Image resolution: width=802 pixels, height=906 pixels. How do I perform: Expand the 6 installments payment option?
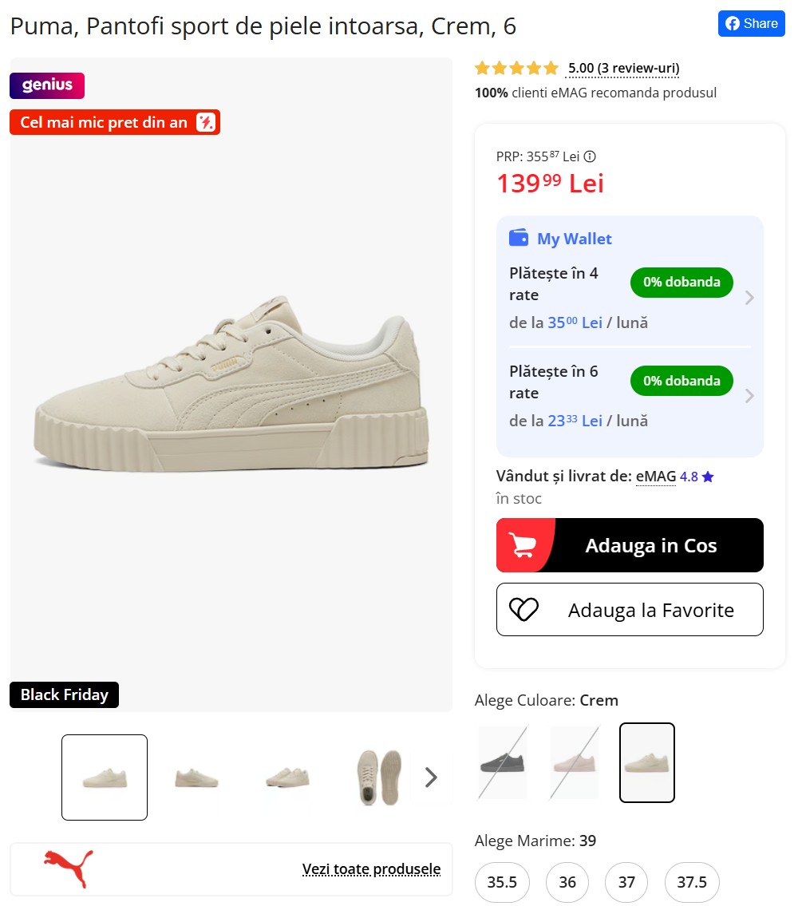pyautogui.click(x=749, y=396)
